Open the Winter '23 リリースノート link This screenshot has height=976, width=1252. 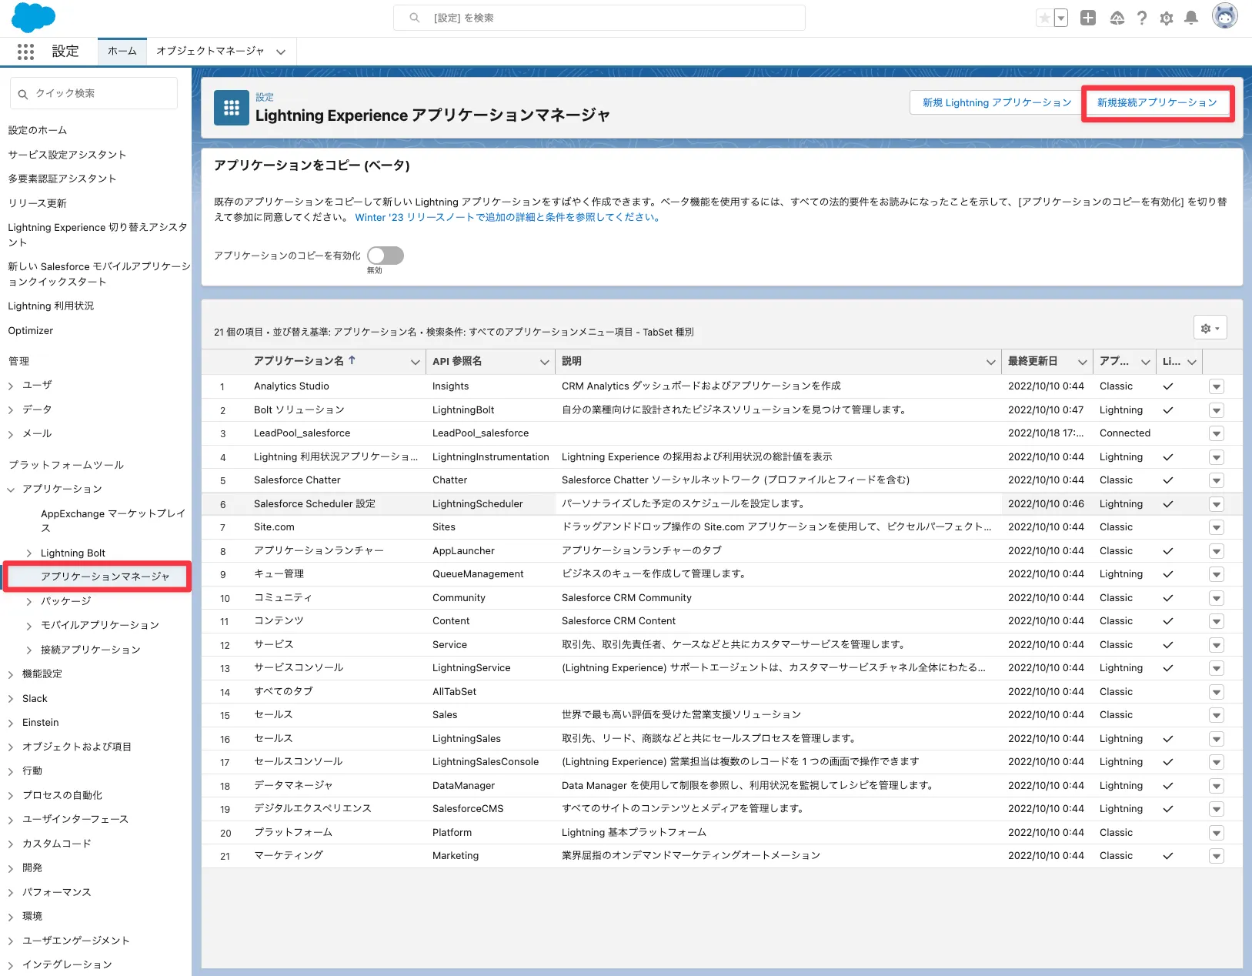(508, 217)
